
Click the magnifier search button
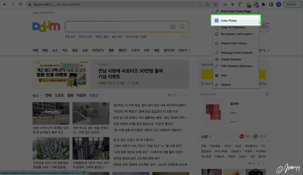182,27
